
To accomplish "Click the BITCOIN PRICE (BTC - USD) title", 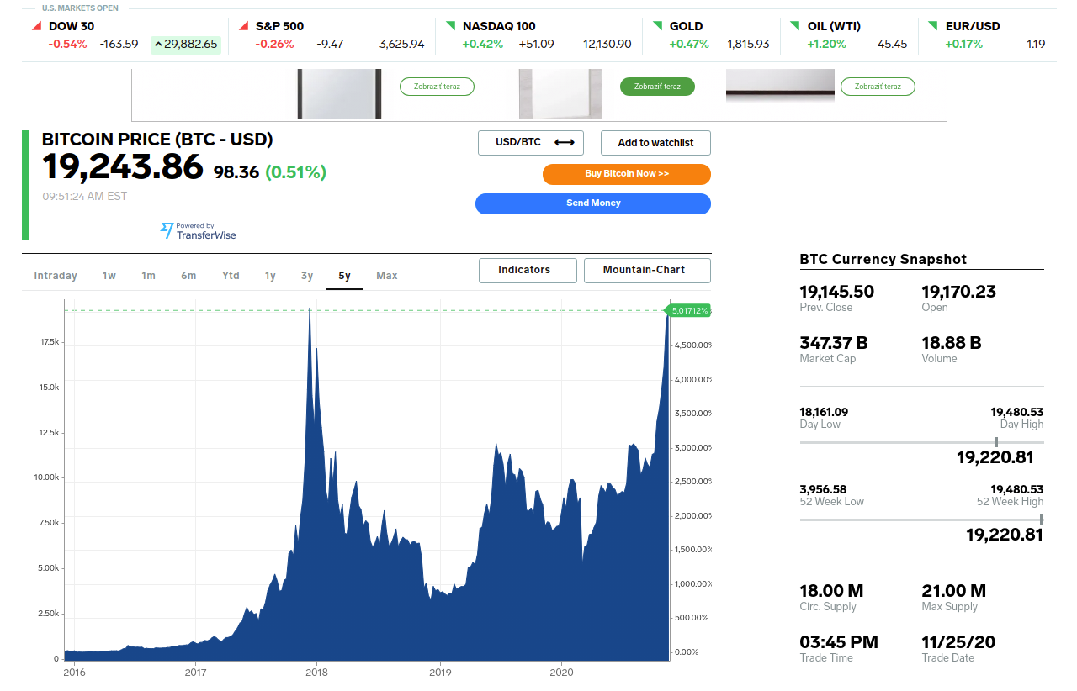I will tap(157, 140).
